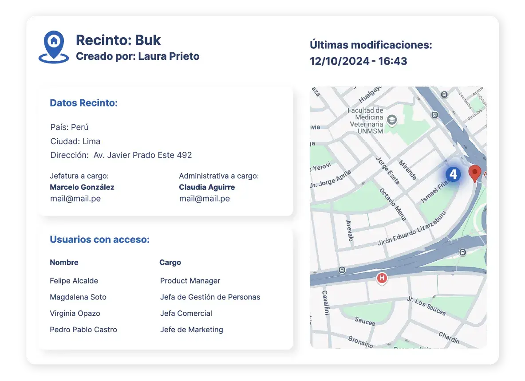This screenshot has width=525, height=381.
Task: Click the "Jorge Ezeta" street label on the map
Action: tap(388, 171)
